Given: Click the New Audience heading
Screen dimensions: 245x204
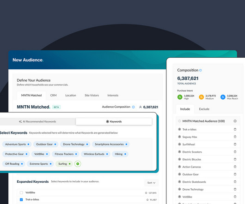Looking at the screenshot, I should coord(28,60).
